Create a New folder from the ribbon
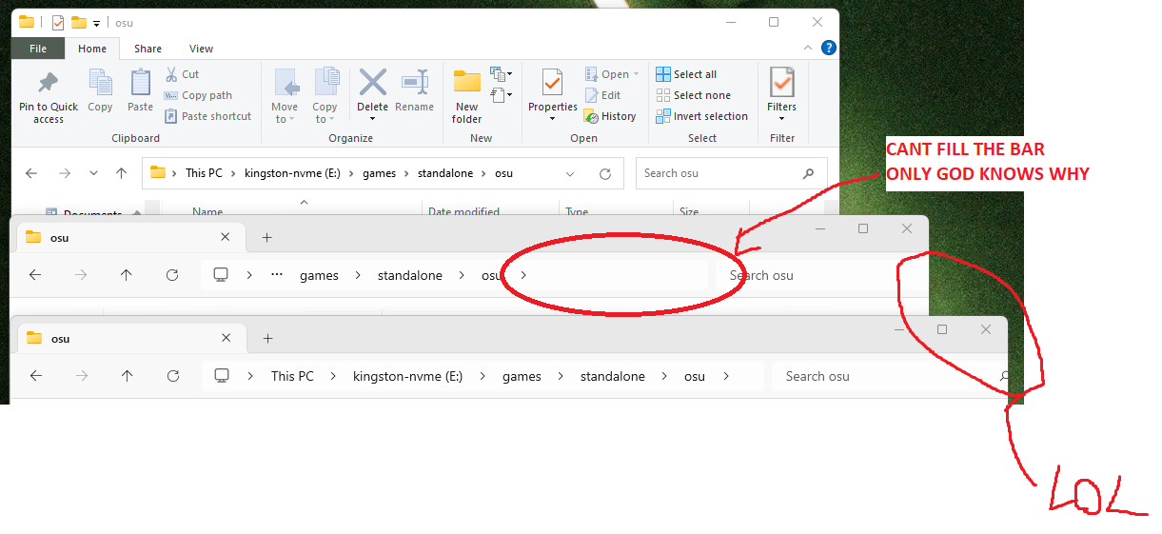The width and height of the screenshot is (1162, 534). pos(466,97)
